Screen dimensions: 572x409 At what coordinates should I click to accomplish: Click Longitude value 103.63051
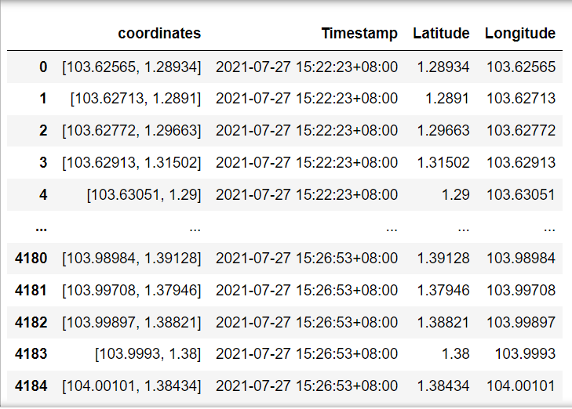coord(521,194)
